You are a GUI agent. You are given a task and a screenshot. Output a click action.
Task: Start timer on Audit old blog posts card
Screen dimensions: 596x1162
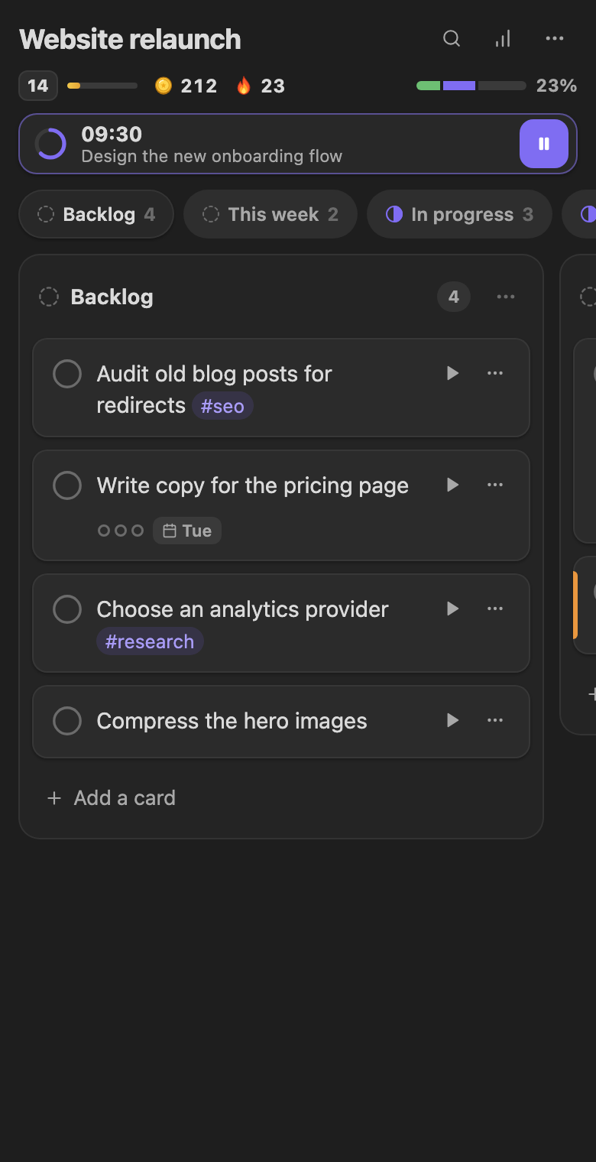point(452,373)
